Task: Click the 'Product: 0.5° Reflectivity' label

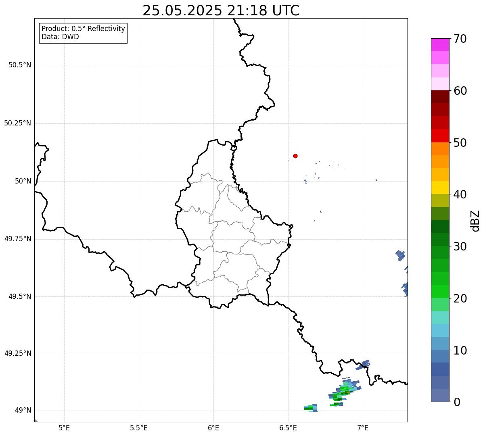Action: [x=83, y=29]
